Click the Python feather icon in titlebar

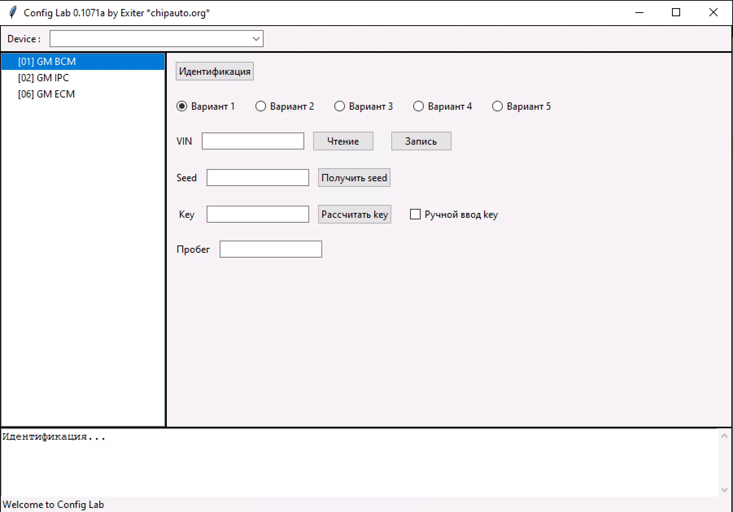pyautogui.click(x=12, y=12)
